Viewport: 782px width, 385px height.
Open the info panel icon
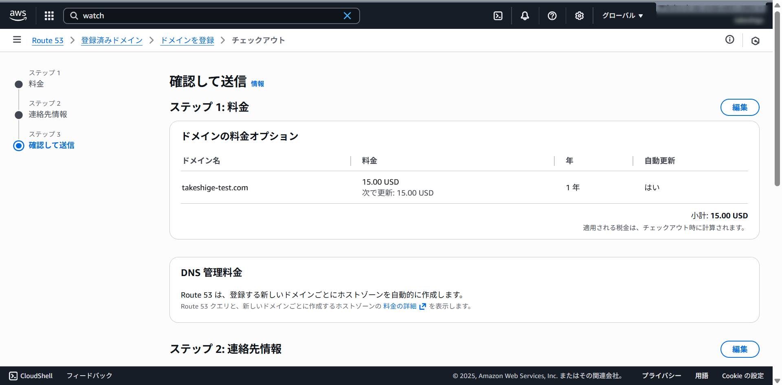coord(729,39)
